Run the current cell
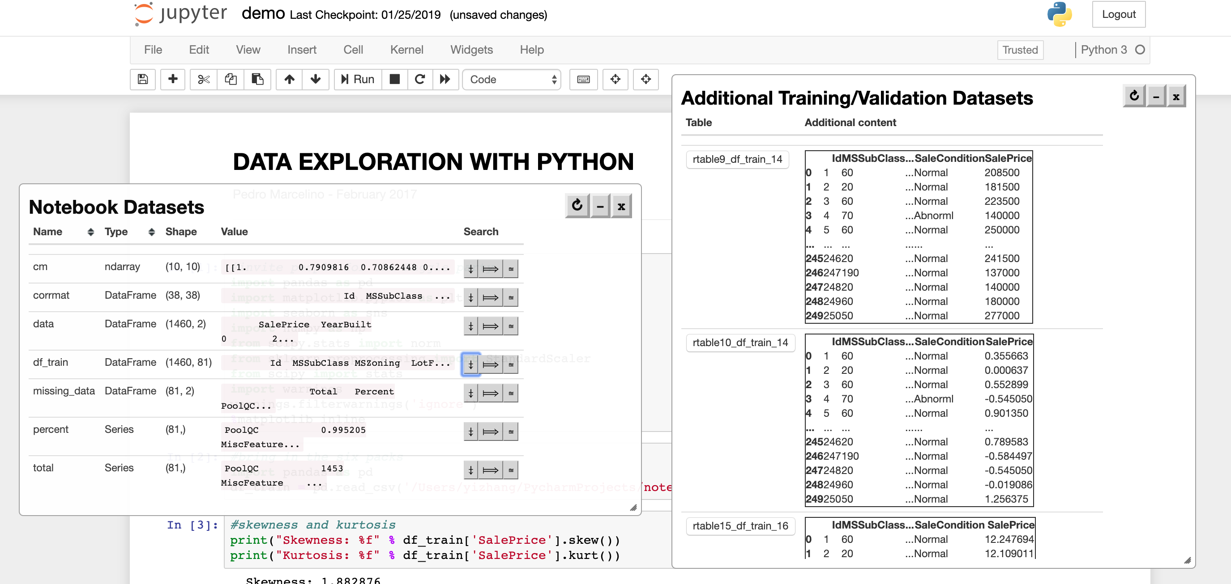1231x584 pixels. tap(358, 79)
